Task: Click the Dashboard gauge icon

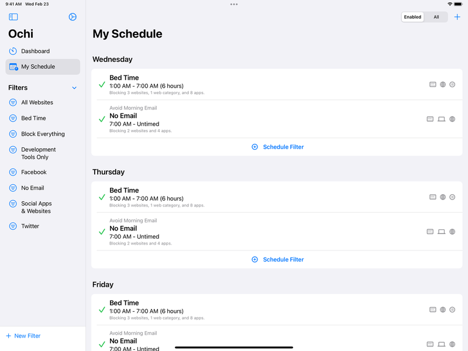Action: point(13,51)
